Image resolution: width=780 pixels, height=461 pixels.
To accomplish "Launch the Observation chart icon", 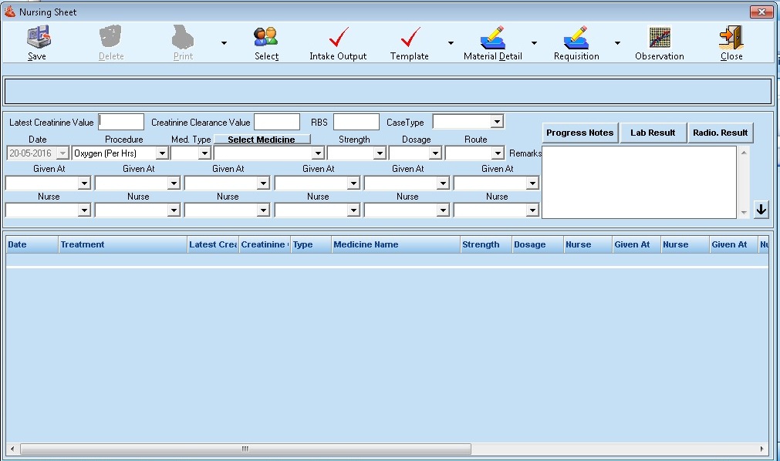I will [x=659, y=38].
